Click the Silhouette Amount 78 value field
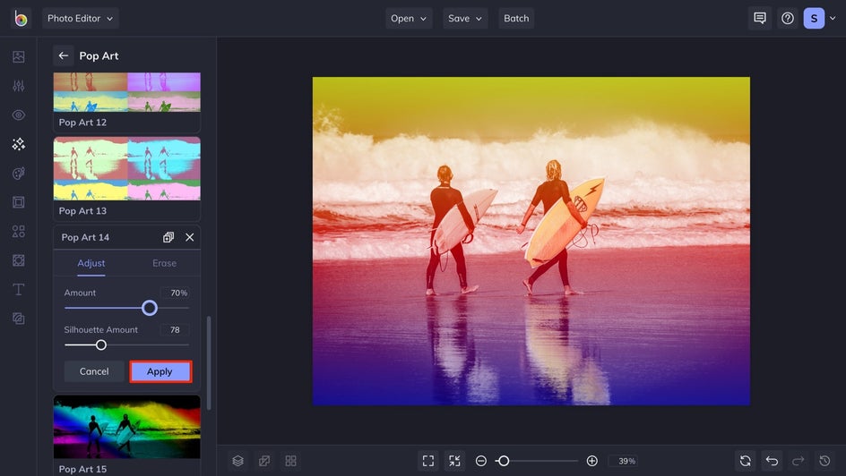Image resolution: width=846 pixels, height=476 pixels. pos(175,329)
